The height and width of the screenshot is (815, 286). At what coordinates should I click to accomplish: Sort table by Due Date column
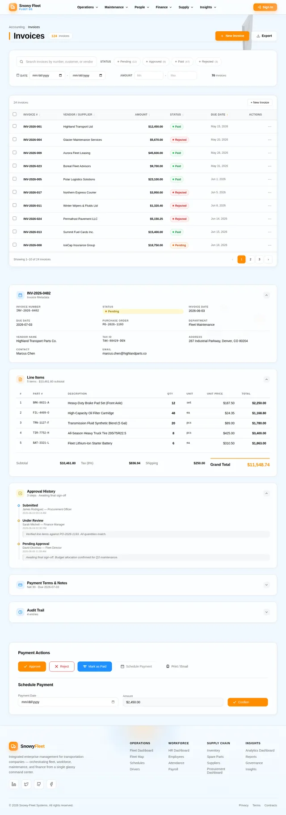(219, 115)
